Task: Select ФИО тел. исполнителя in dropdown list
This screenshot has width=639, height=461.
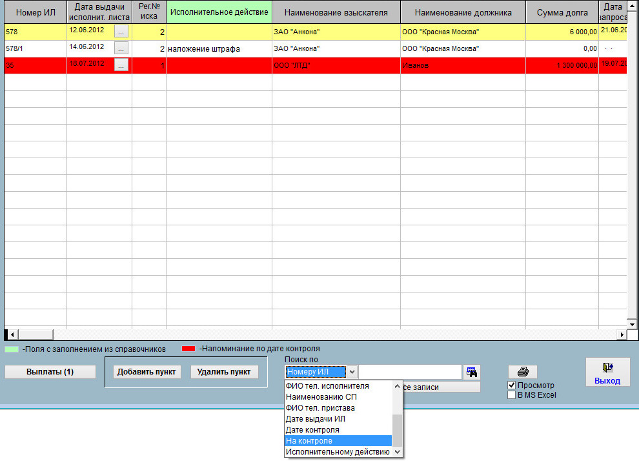Action: point(338,386)
